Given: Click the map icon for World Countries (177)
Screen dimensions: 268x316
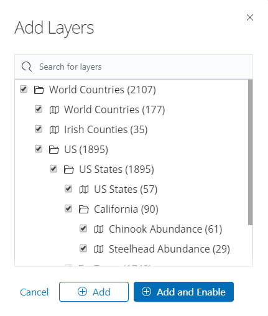Looking at the screenshot, I should [x=54, y=109].
